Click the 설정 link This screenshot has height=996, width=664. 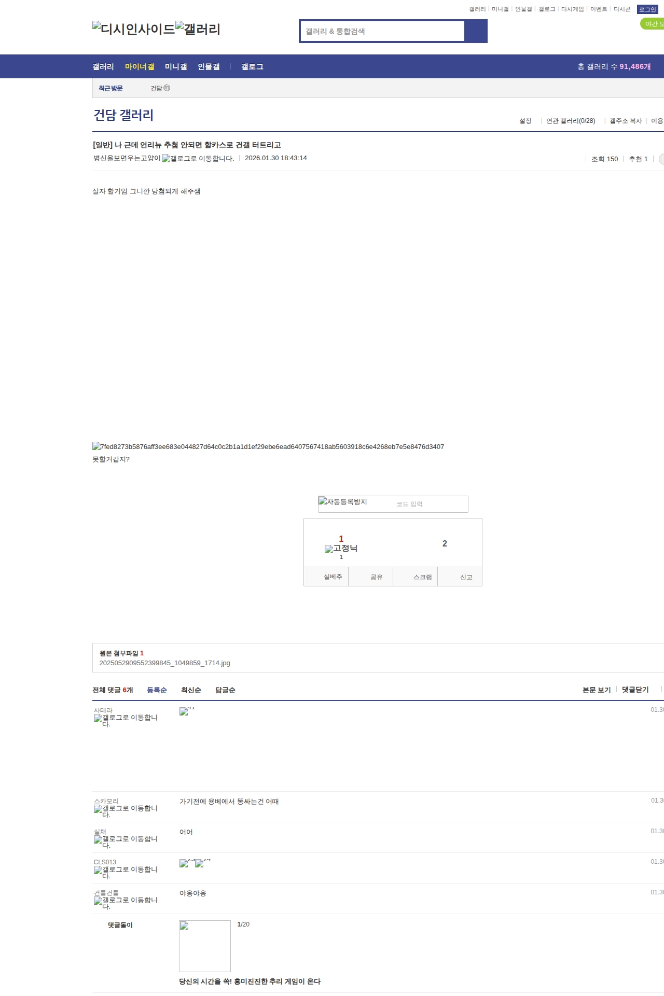click(x=525, y=121)
